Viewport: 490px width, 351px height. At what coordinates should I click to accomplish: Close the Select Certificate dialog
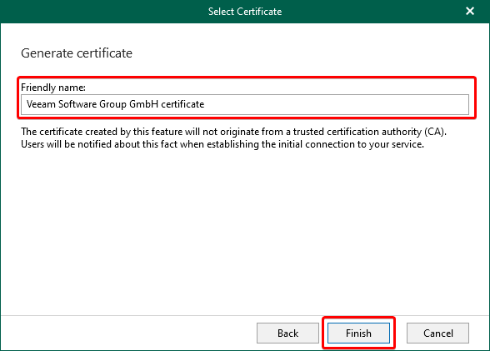[x=470, y=11]
